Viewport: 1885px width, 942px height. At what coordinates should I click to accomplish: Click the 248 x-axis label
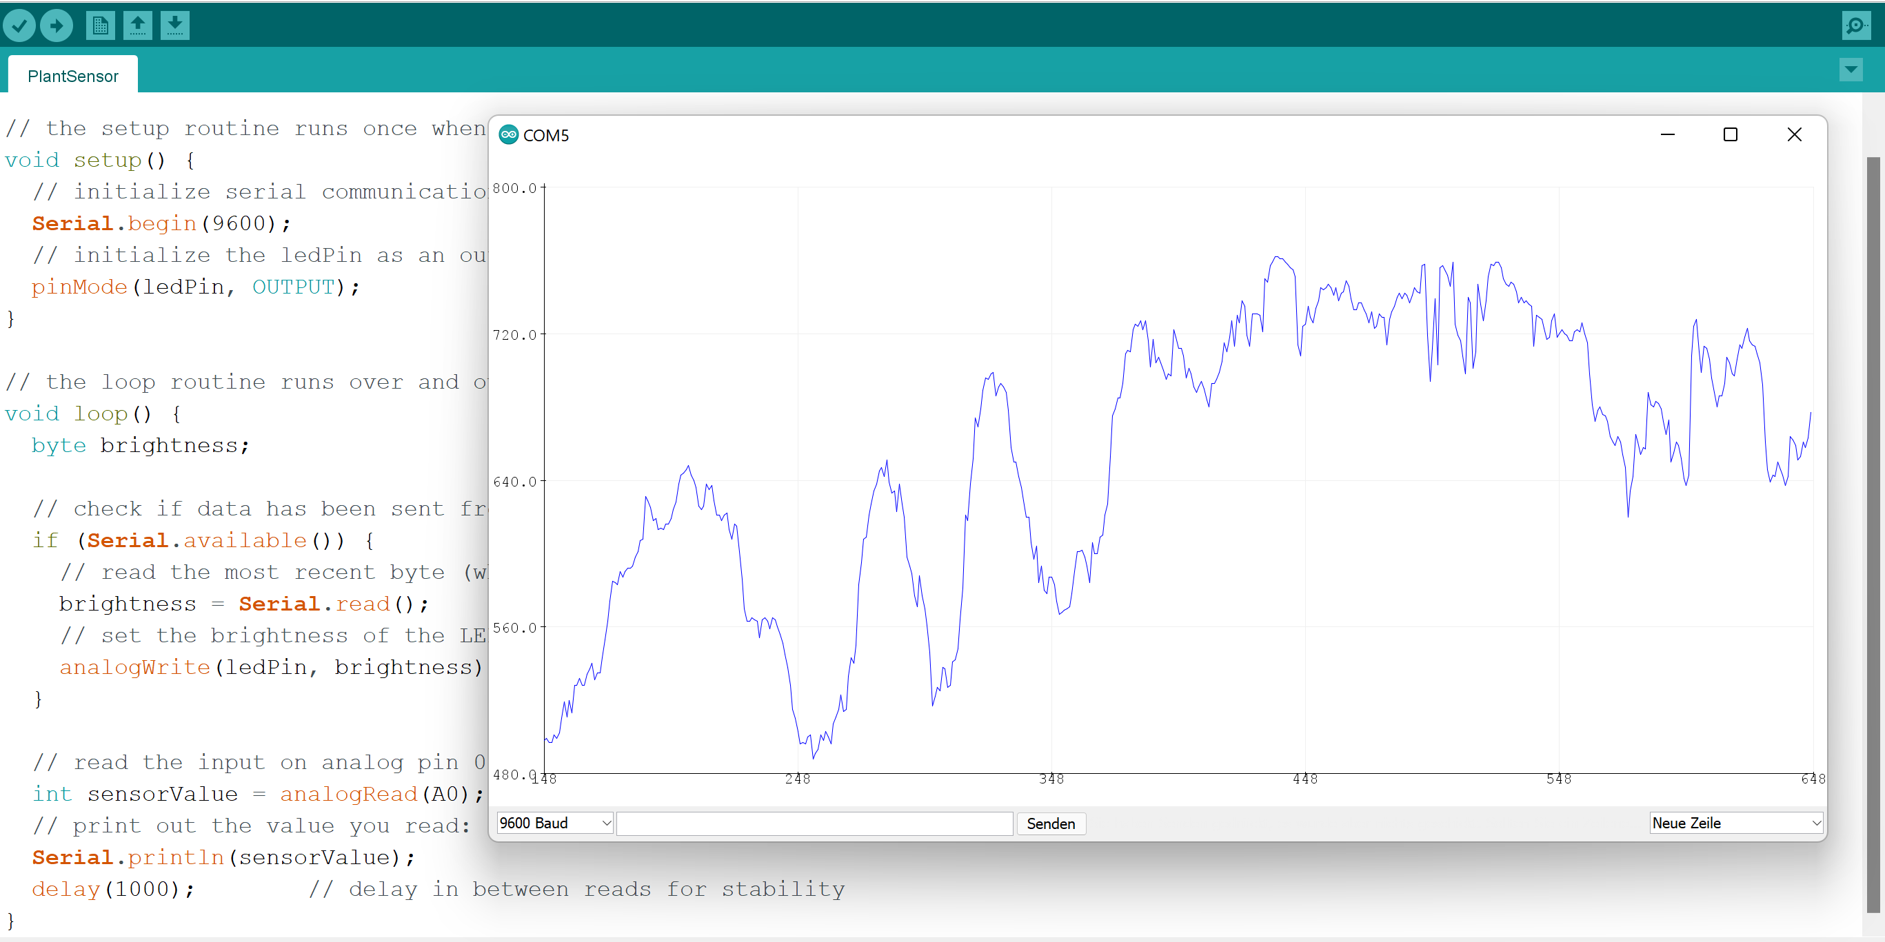[798, 779]
